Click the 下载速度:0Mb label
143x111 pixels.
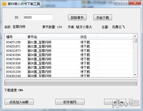coord(14,90)
